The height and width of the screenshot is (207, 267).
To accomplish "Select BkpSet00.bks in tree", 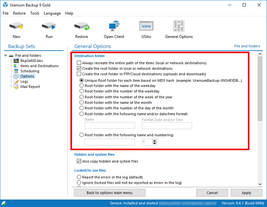I will pos(31,61).
